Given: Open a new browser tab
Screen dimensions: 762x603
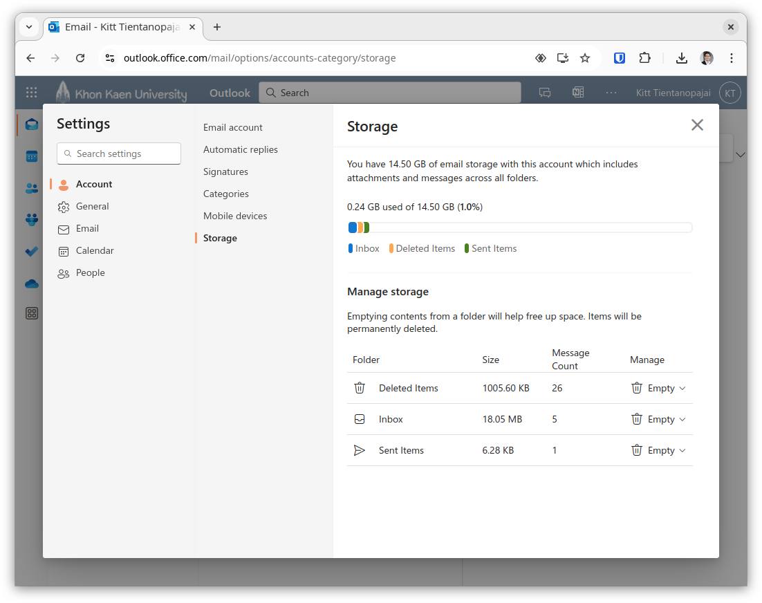Looking at the screenshot, I should (x=217, y=27).
